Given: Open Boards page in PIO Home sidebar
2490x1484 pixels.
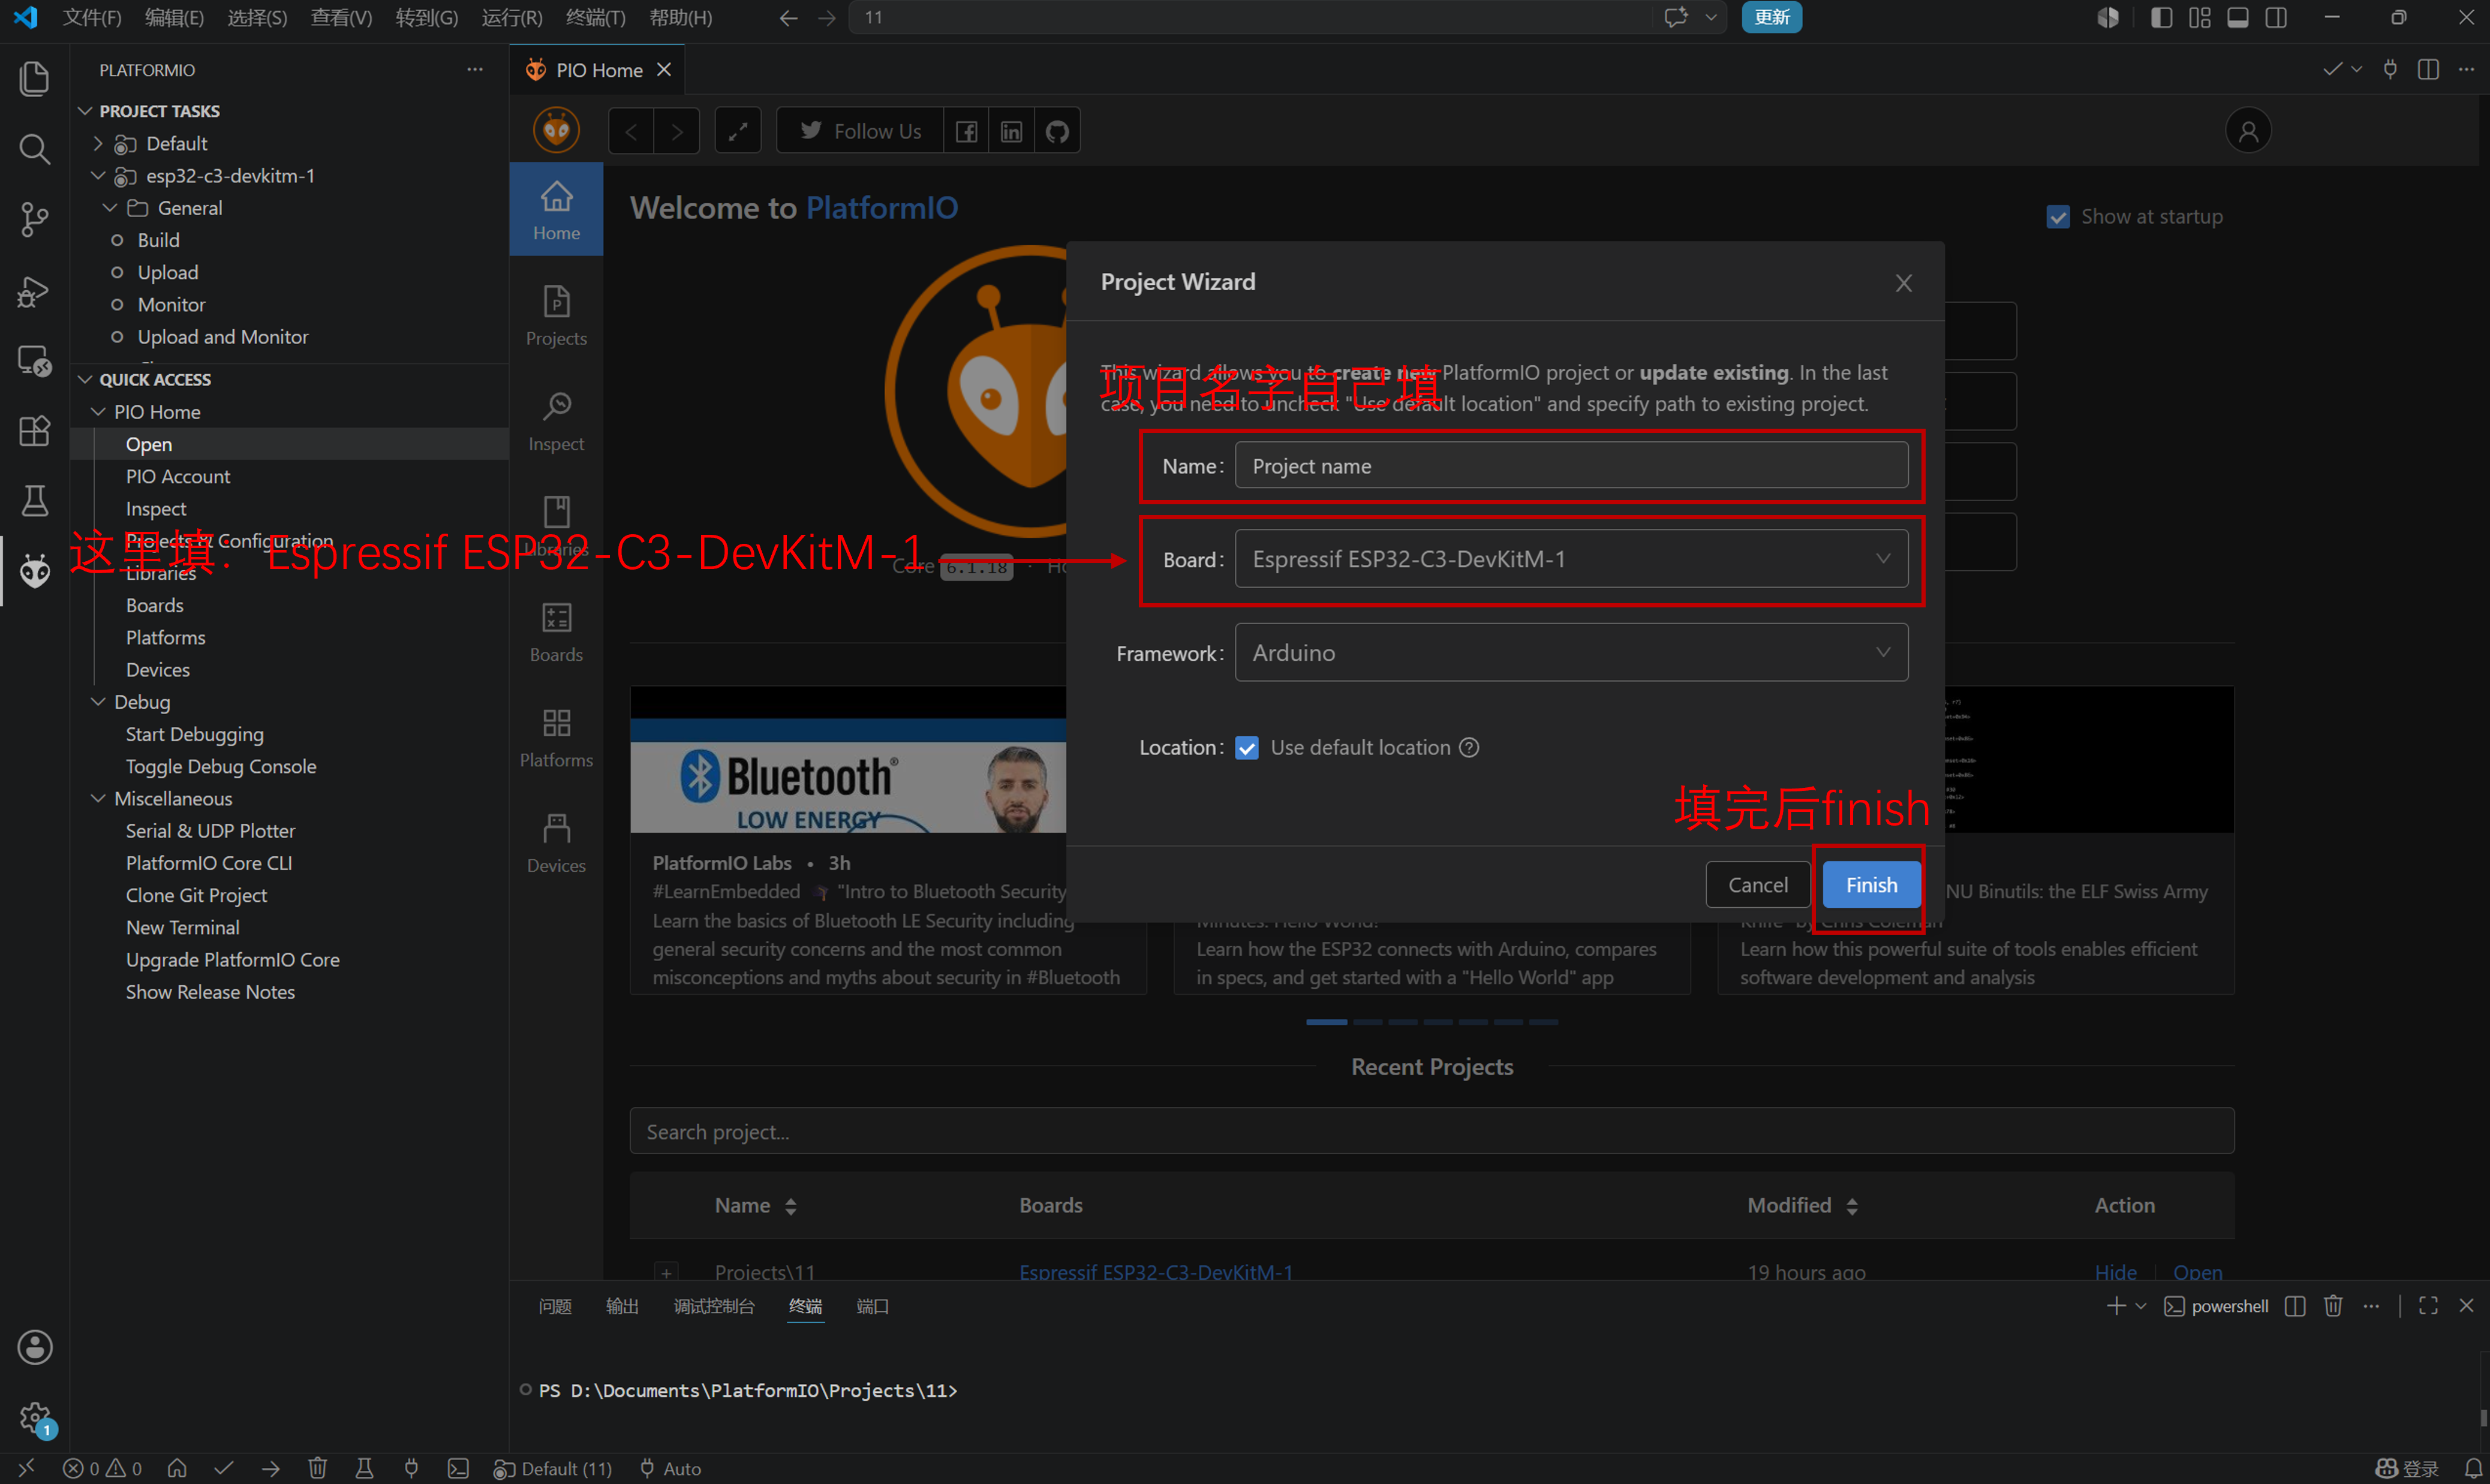Looking at the screenshot, I should point(556,632).
